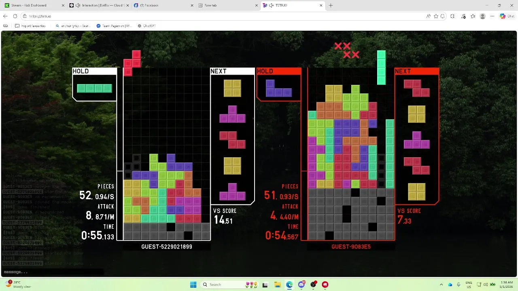
Task: Click the right ATTACK value 4
Action: click(x=273, y=216)
